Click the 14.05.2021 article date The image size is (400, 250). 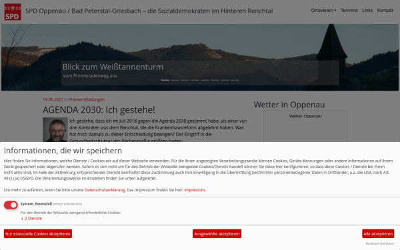point(53,99)
